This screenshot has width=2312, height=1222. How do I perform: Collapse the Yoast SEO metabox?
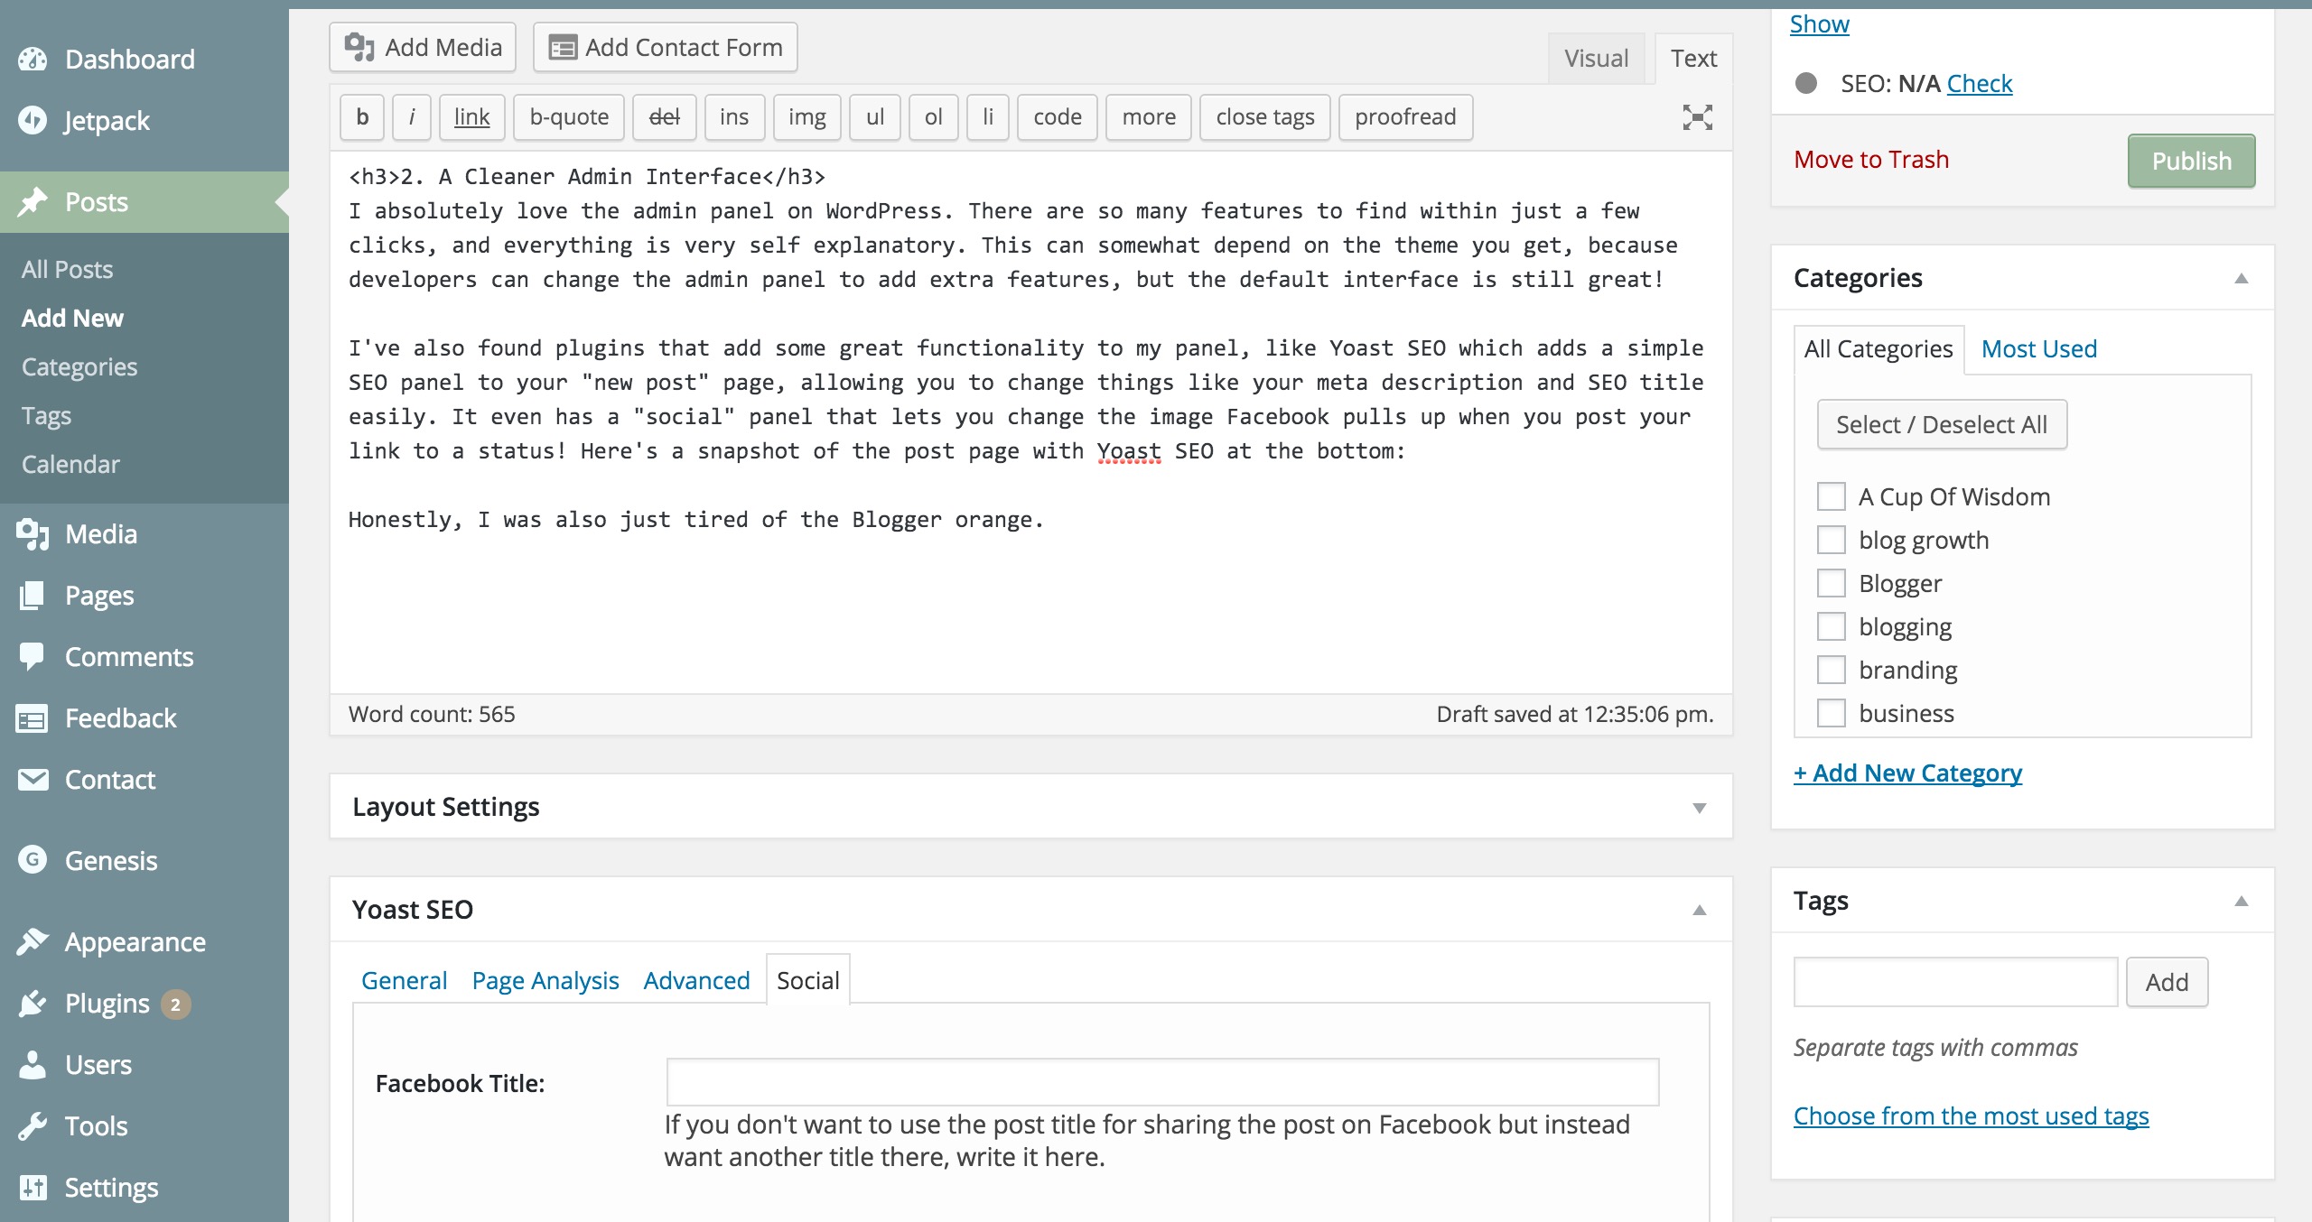tap(1699, 910)
